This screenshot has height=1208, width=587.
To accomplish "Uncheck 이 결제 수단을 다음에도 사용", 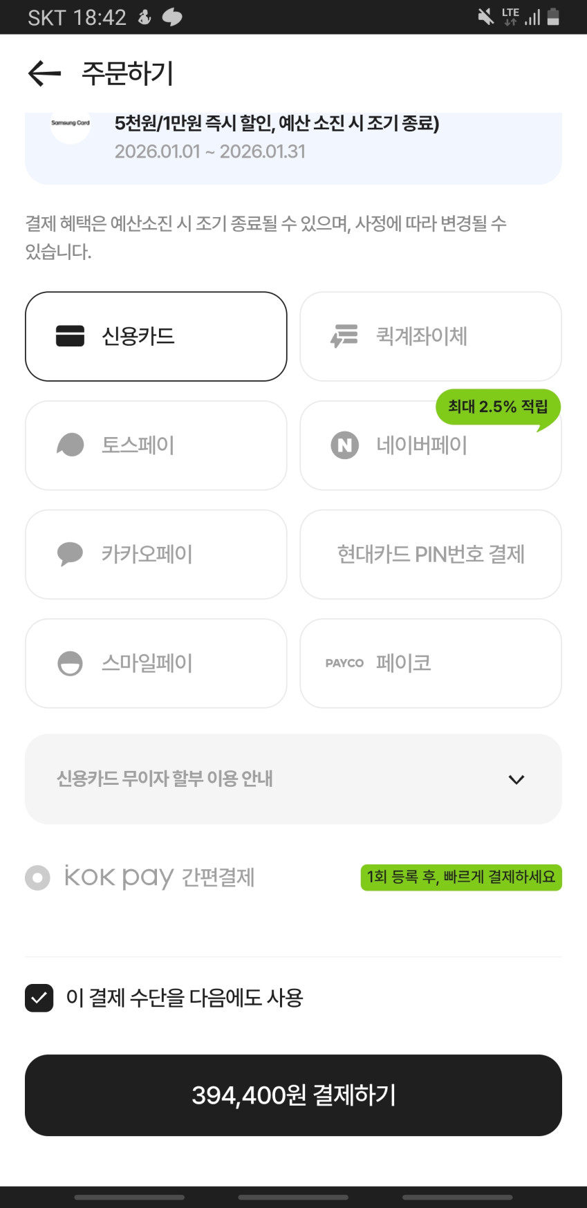I will [x=39, y=998].
